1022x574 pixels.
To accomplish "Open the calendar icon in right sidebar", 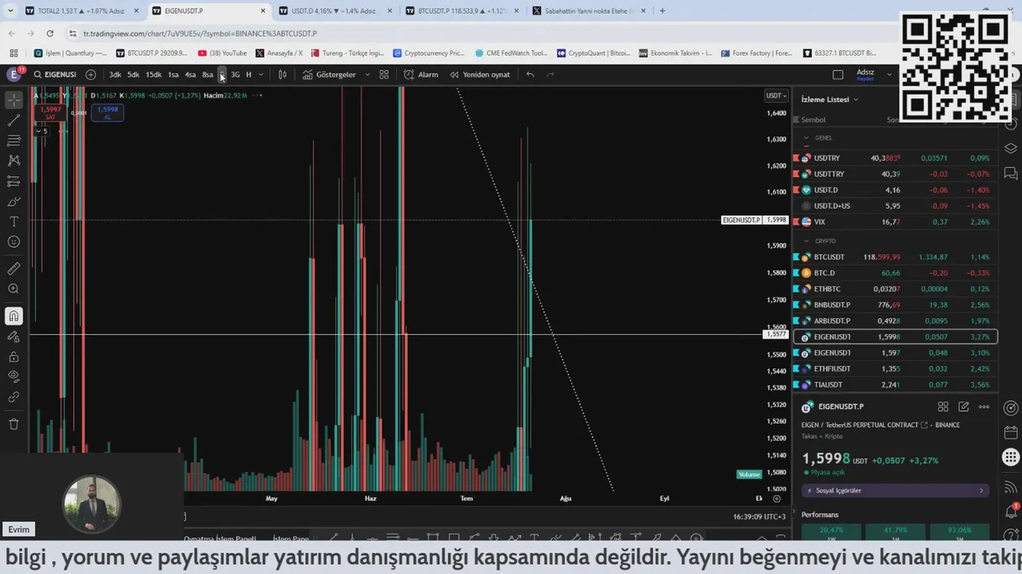I will coord(1011,433).
